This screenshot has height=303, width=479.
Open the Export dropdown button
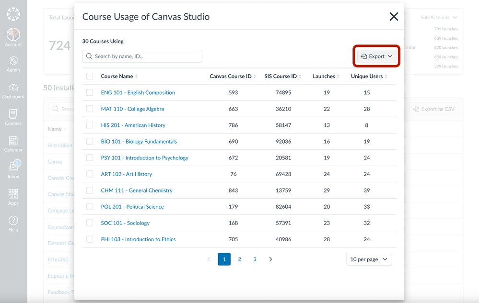pos(376,56)
